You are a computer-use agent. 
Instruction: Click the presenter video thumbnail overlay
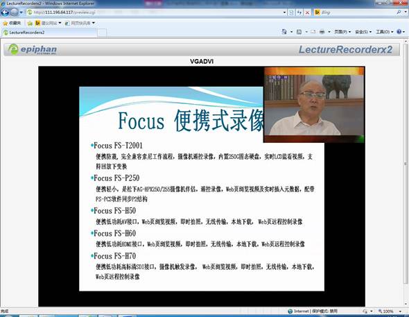click(x=314, y=105)
